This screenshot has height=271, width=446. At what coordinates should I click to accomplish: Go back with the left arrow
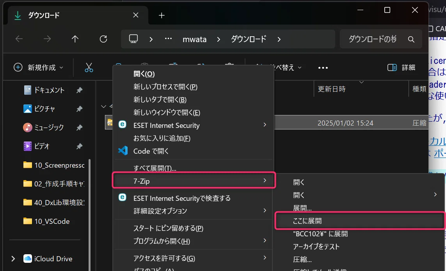pyautogui.click(x=19, y=39)
